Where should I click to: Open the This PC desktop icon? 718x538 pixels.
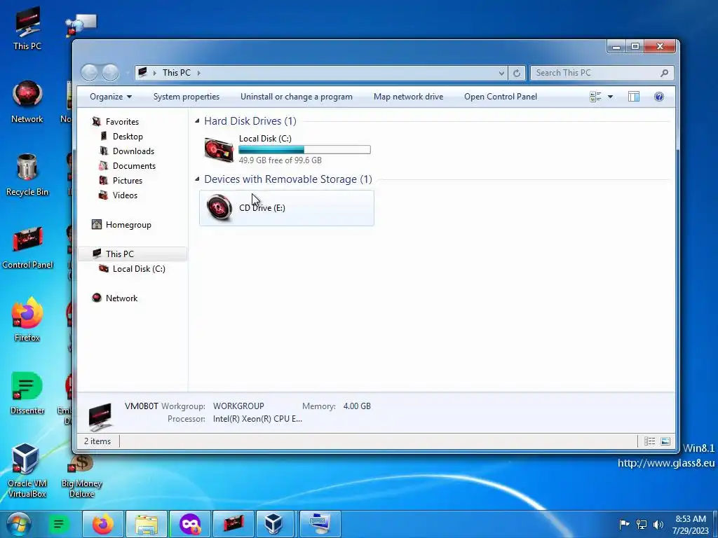[27, 28]
